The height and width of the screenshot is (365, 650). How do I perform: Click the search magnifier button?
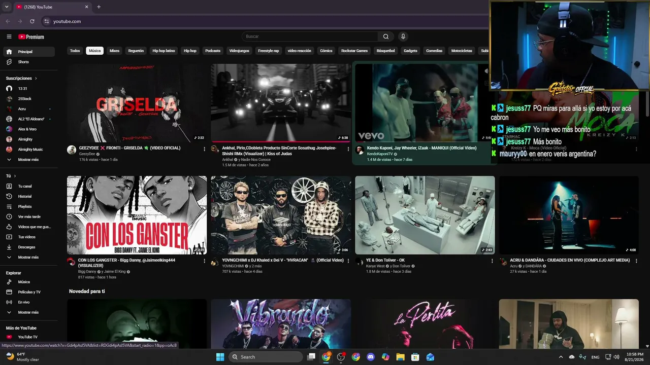(386, 36)
